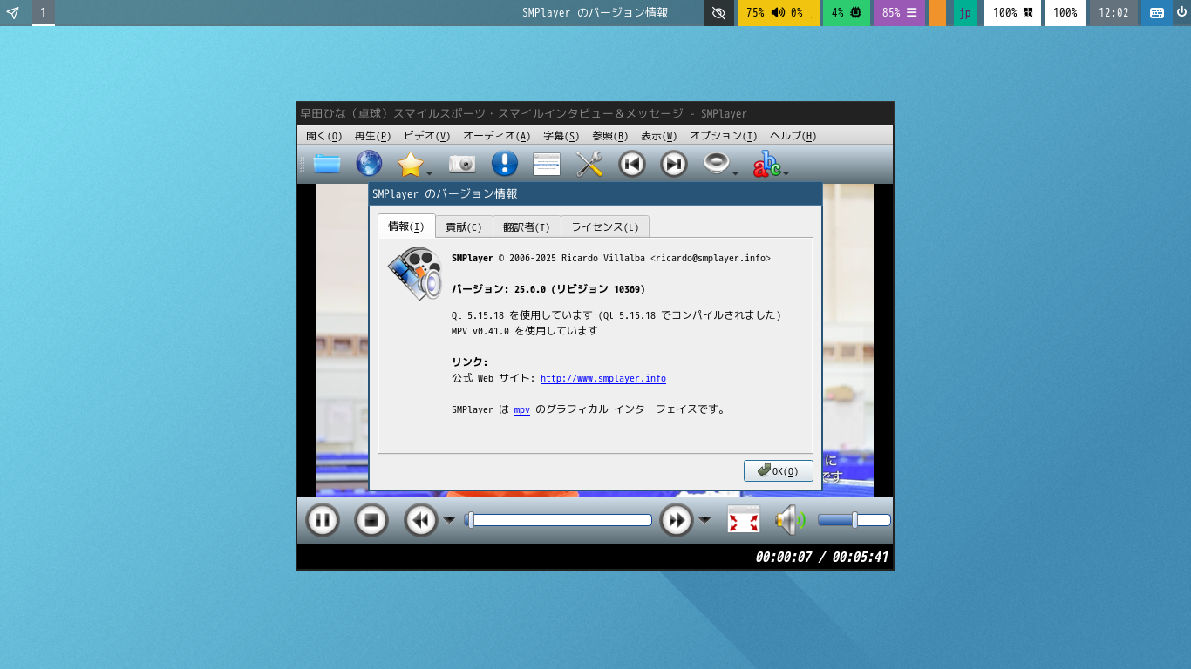The image size is (1191, 669).
Task: Open the rewind options dropdown arrow
Action: pyautogui.click(x=449, y=520)
